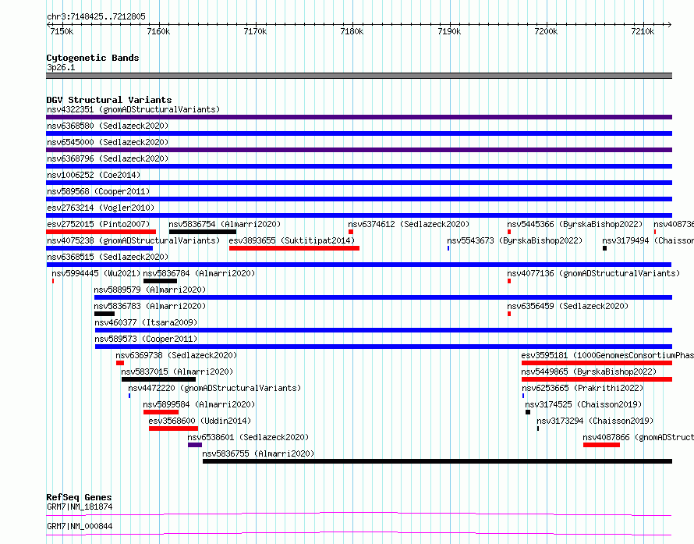This screenshot has height=544, width=694.
Task: Select the nsv5836755 (Almarri2020) long black bar
Action: click(x=437, y=461)
